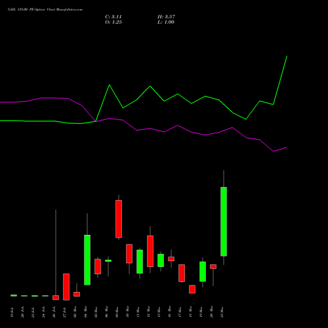Click the '06 Mar' date label
The width and height of the screenshot is (328, 328).
106,312
